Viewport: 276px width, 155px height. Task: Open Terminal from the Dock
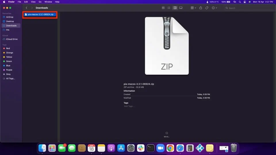click(151, 148)
